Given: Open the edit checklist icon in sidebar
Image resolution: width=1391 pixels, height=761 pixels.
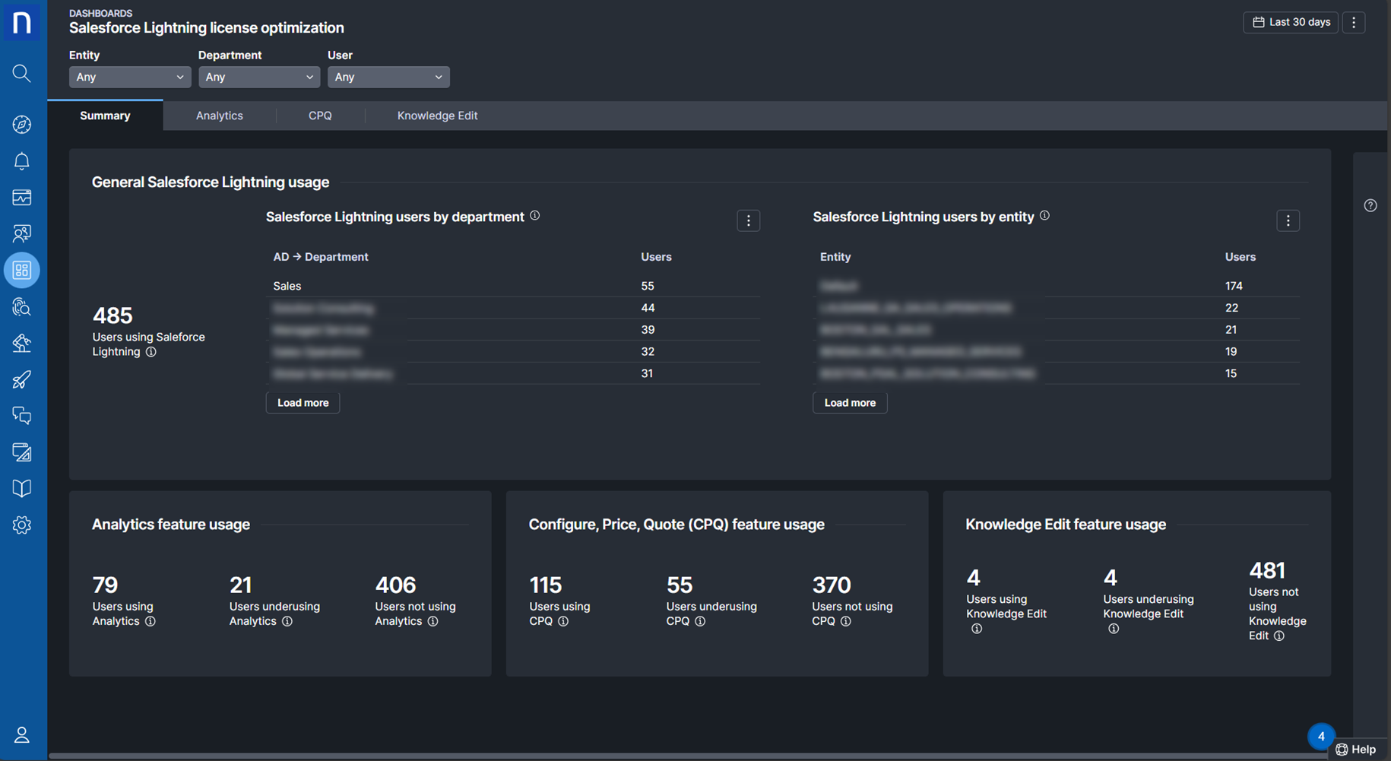Looking at the screenshot, I should click(22, 452).
